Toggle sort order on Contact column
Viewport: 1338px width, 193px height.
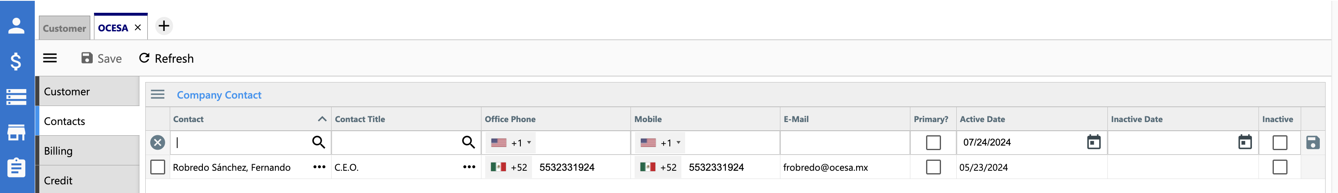322,119
